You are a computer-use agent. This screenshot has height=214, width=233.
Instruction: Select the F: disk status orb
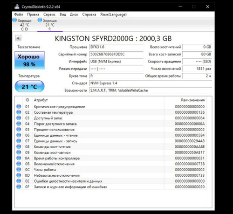40,20
